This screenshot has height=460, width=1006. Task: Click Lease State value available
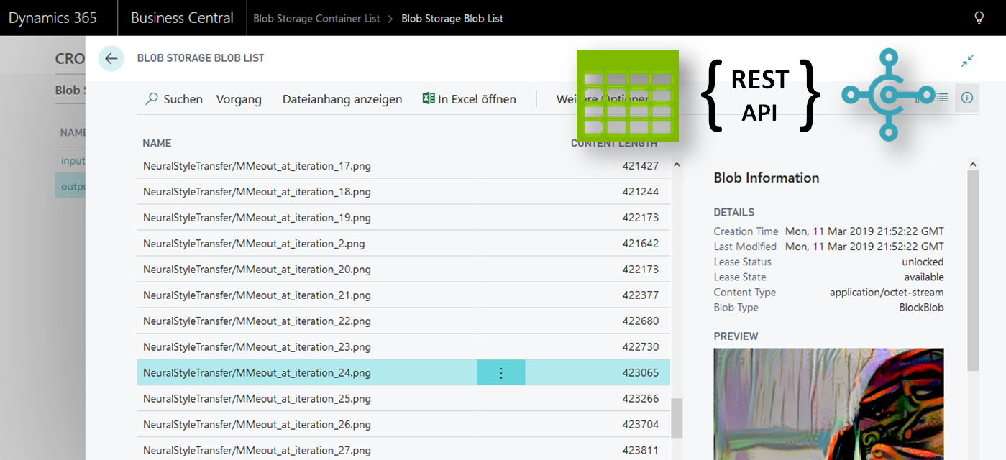coord(924,277)
